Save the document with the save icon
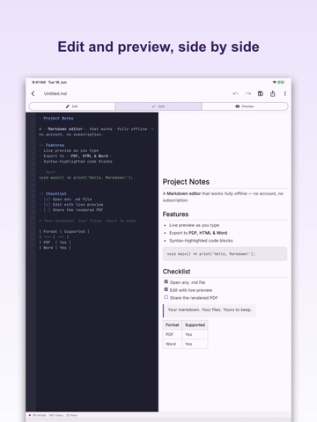This screenshot has width=317, height=422. tap(261, 93)
